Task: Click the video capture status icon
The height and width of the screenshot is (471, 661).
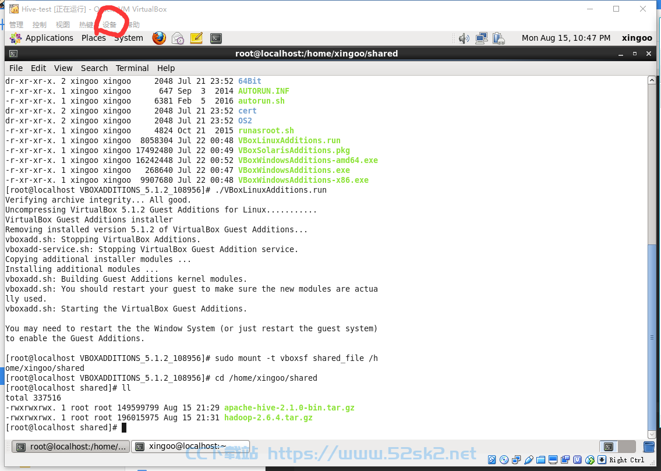Action: (565, 459)
